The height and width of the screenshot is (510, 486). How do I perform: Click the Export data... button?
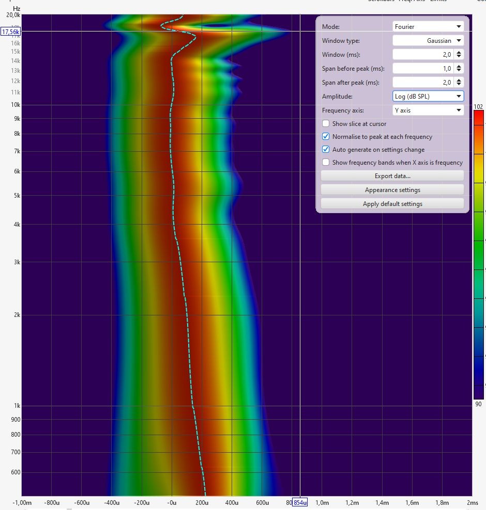click(x=392, y=176)
